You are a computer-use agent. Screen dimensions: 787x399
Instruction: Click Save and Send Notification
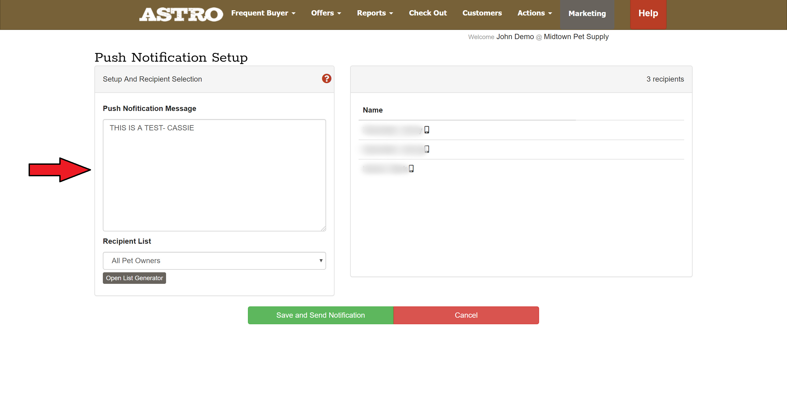(x=320, y=315)
